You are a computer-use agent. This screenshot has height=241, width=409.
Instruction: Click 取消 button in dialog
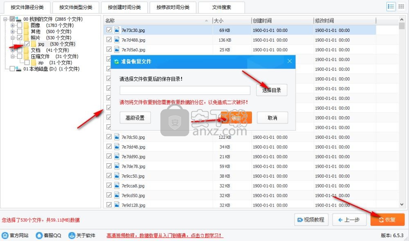click(x=272, y=117)
